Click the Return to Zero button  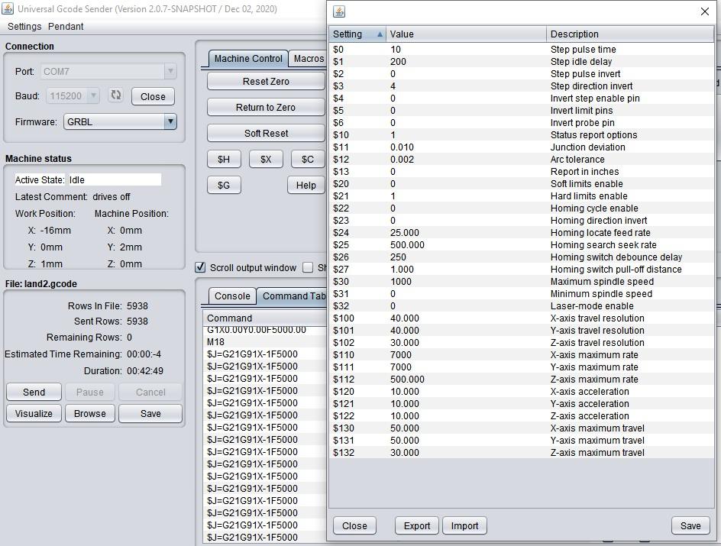266,107
